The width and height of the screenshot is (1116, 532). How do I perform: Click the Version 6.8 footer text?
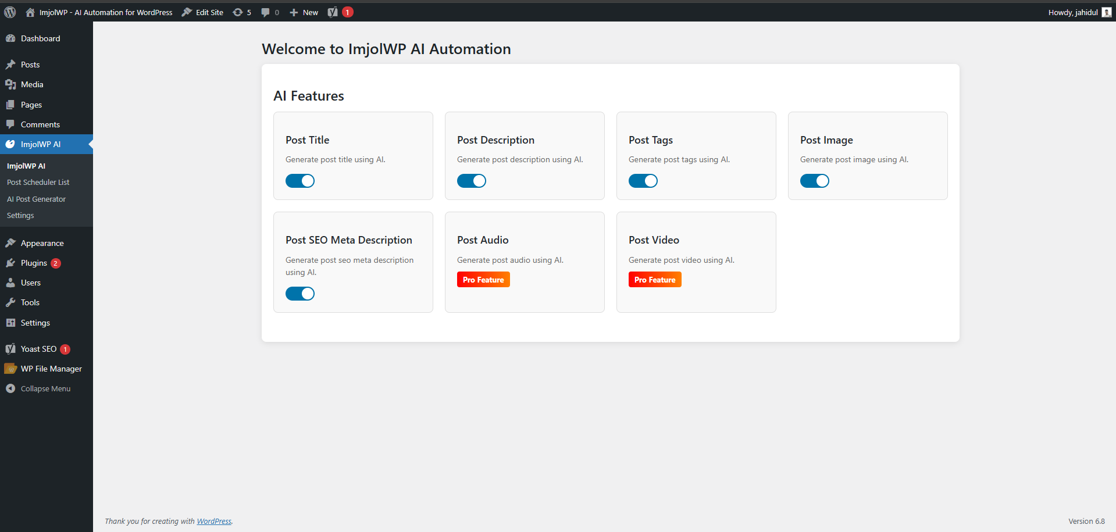1086,521
